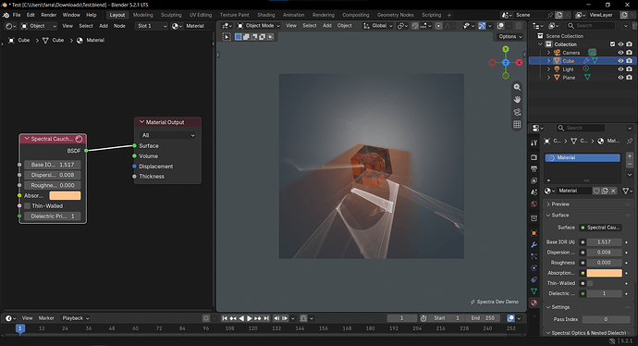Open the Render menu
Viewport: 638px width, 346px height.
[x=49, y=15]
